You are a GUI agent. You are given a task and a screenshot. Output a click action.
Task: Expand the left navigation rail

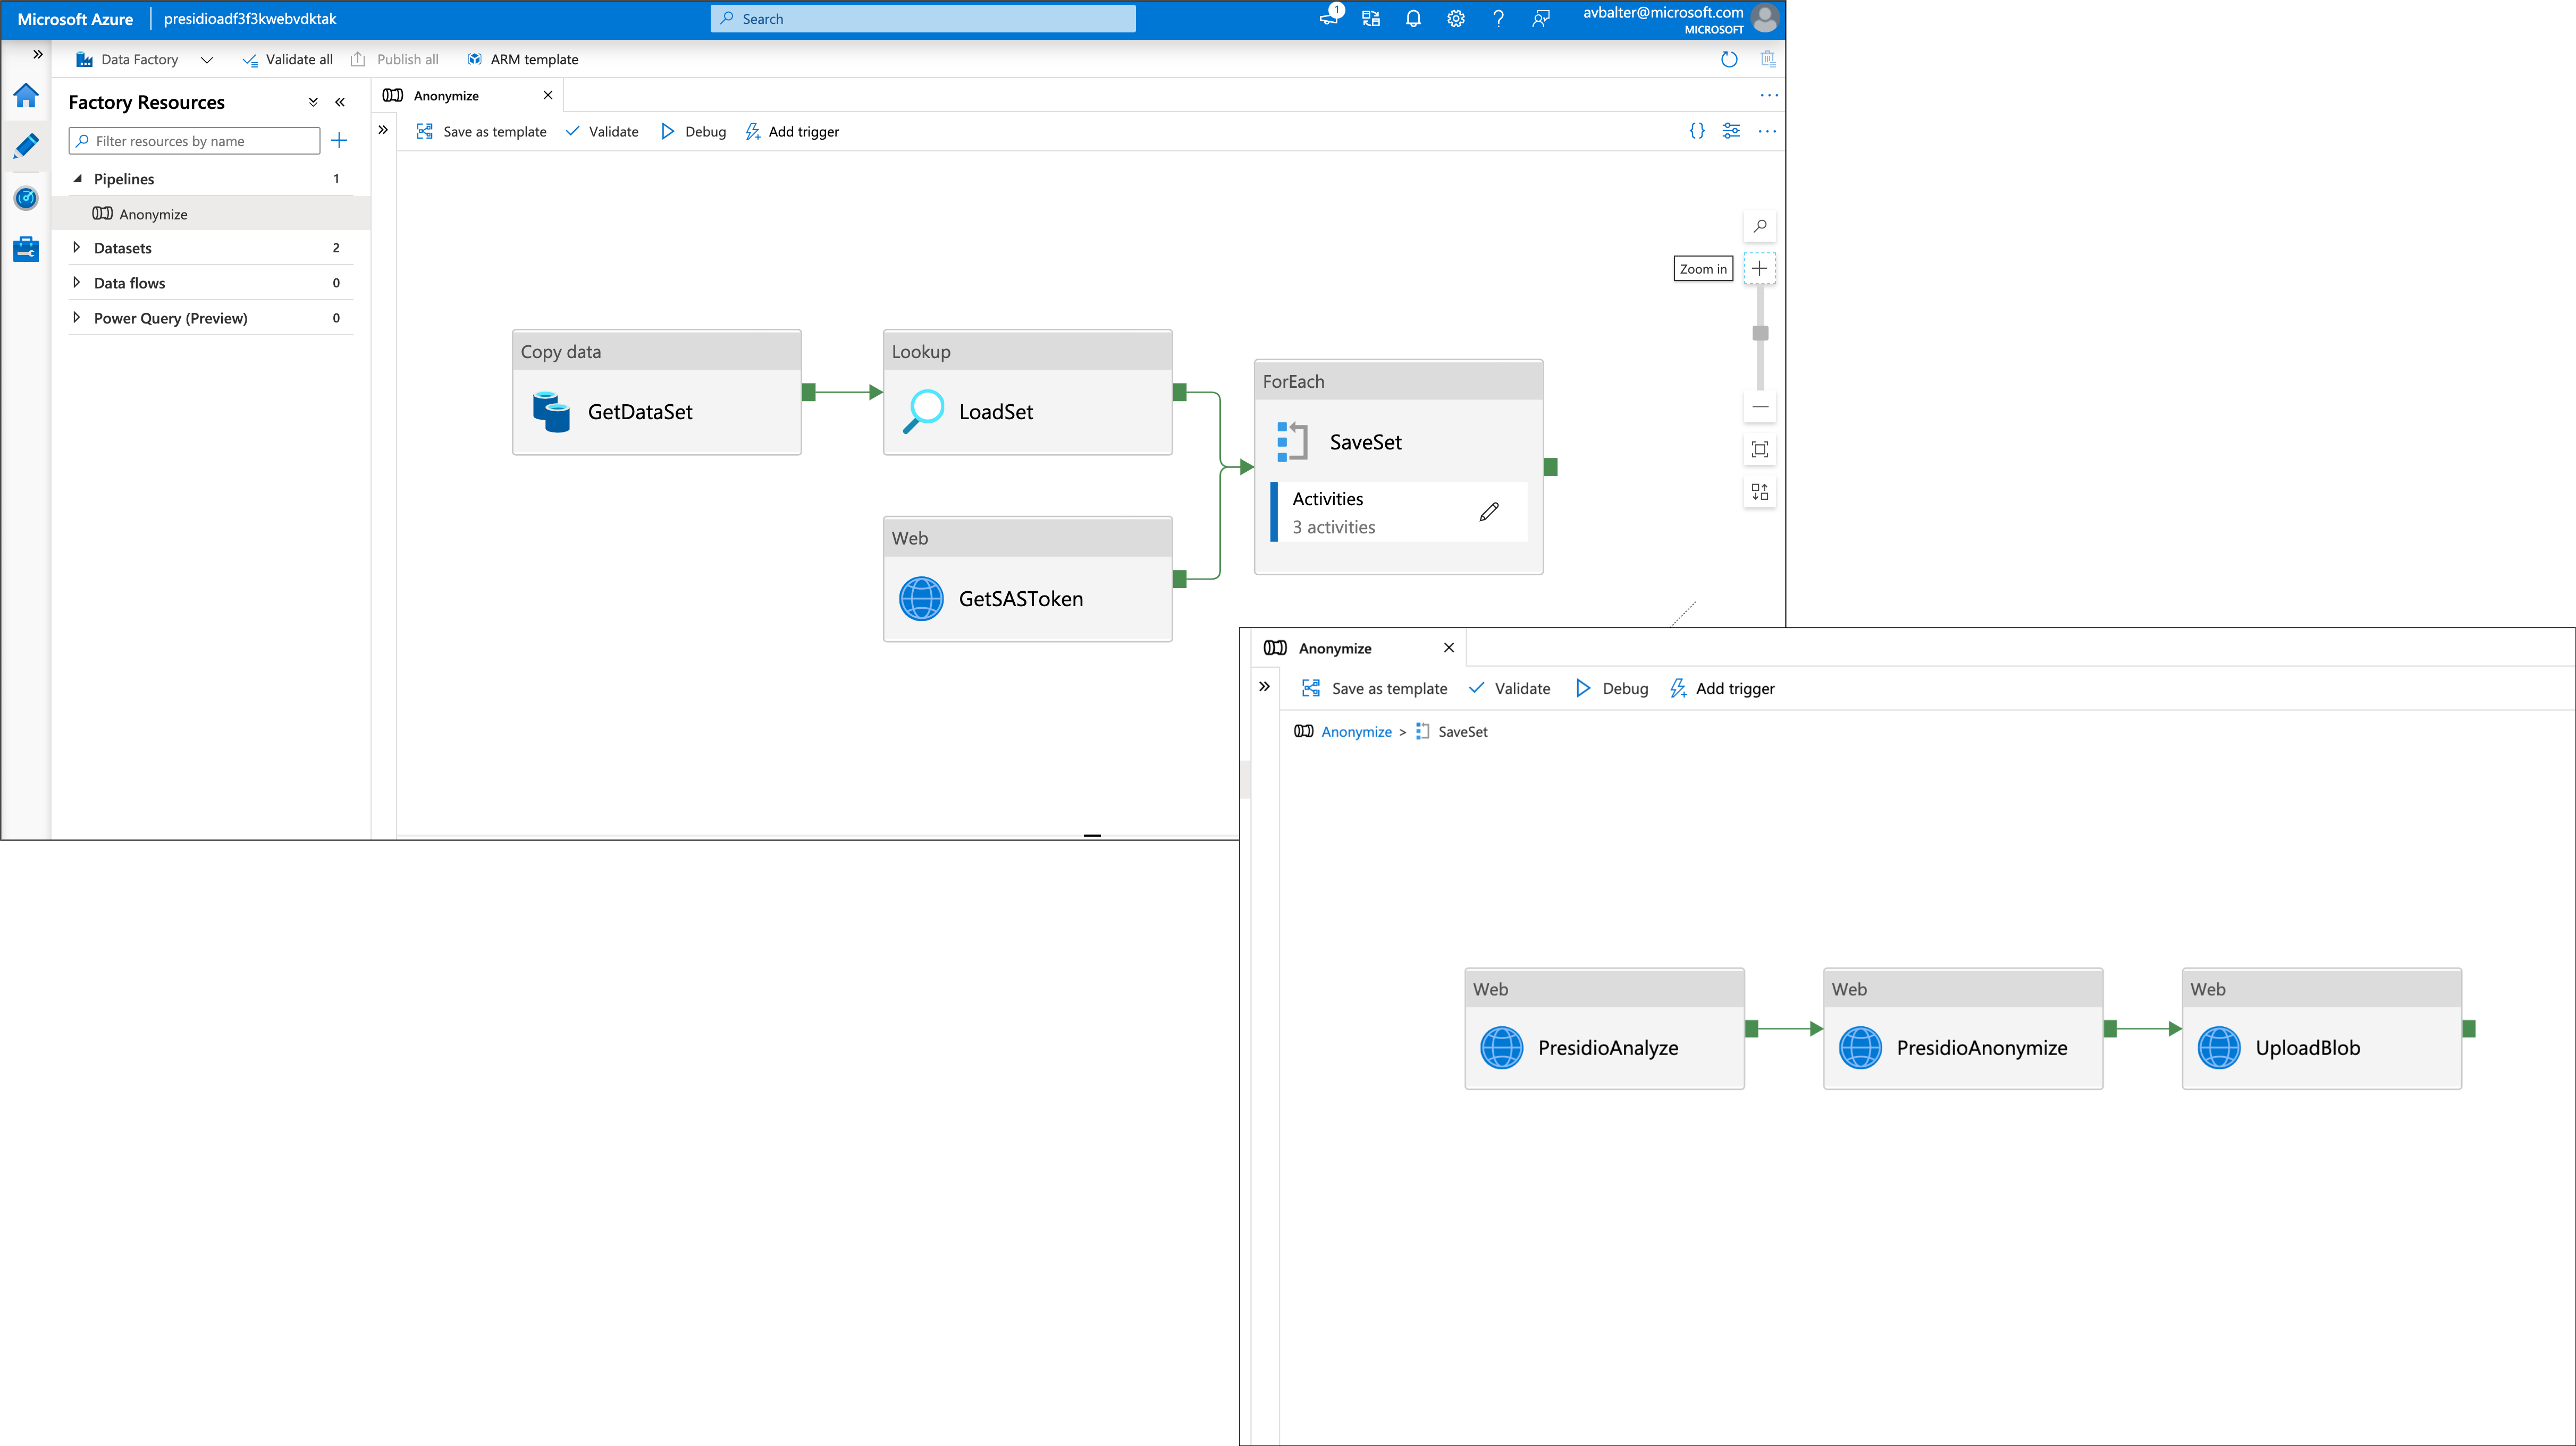pos(38,55)
